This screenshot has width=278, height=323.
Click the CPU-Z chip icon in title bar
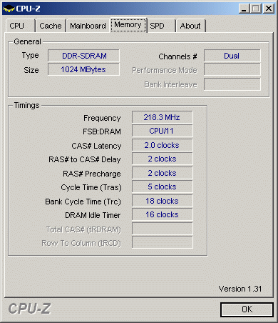point(9,9)
